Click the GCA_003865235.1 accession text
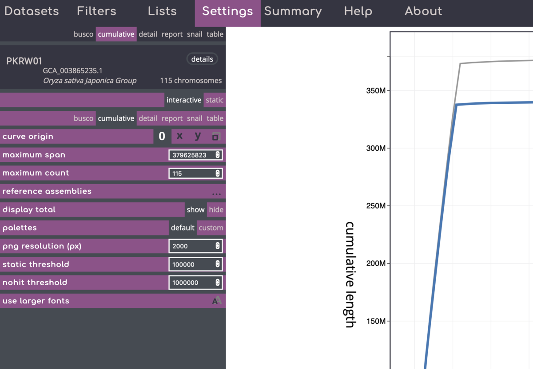 (72, 71)
